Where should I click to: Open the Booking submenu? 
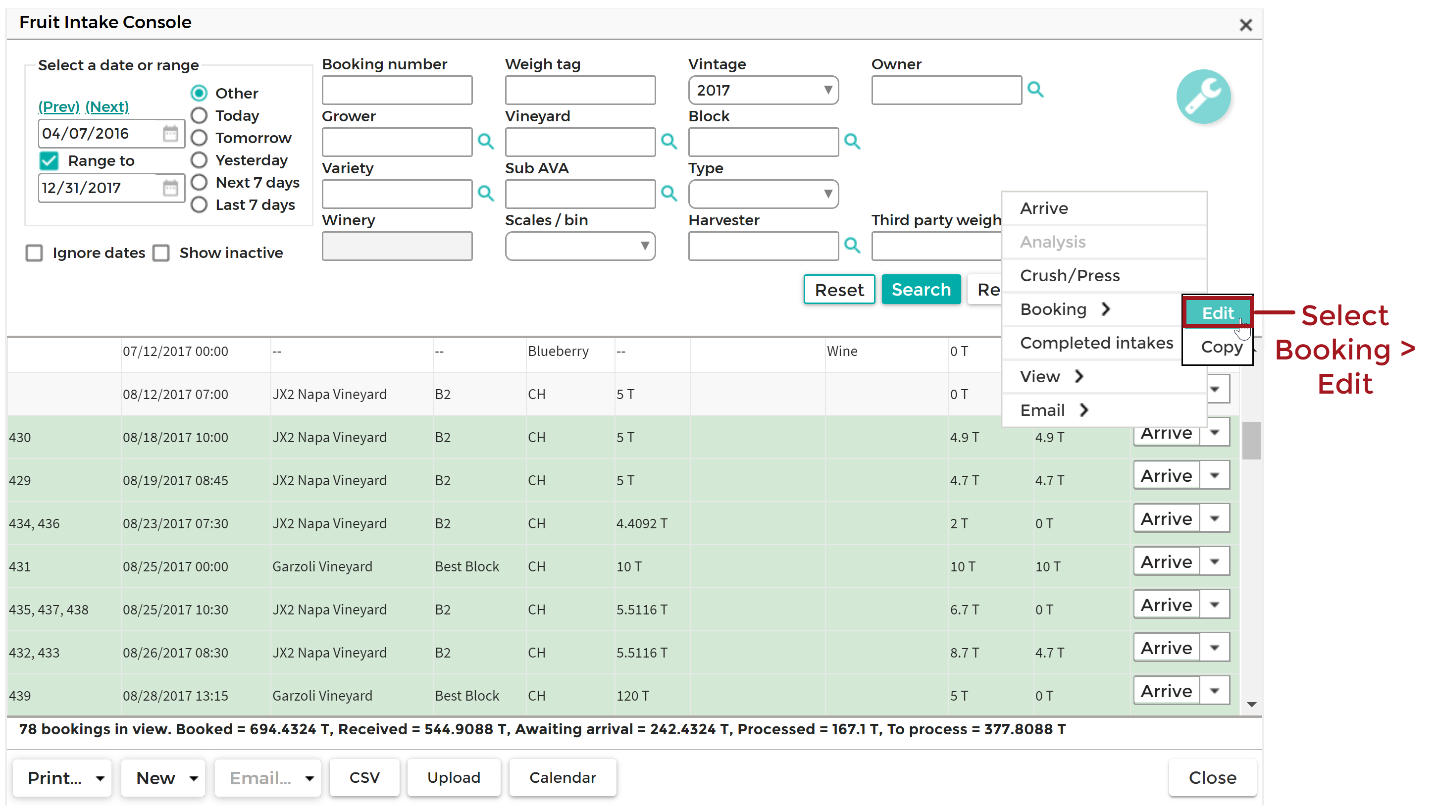1092,309
